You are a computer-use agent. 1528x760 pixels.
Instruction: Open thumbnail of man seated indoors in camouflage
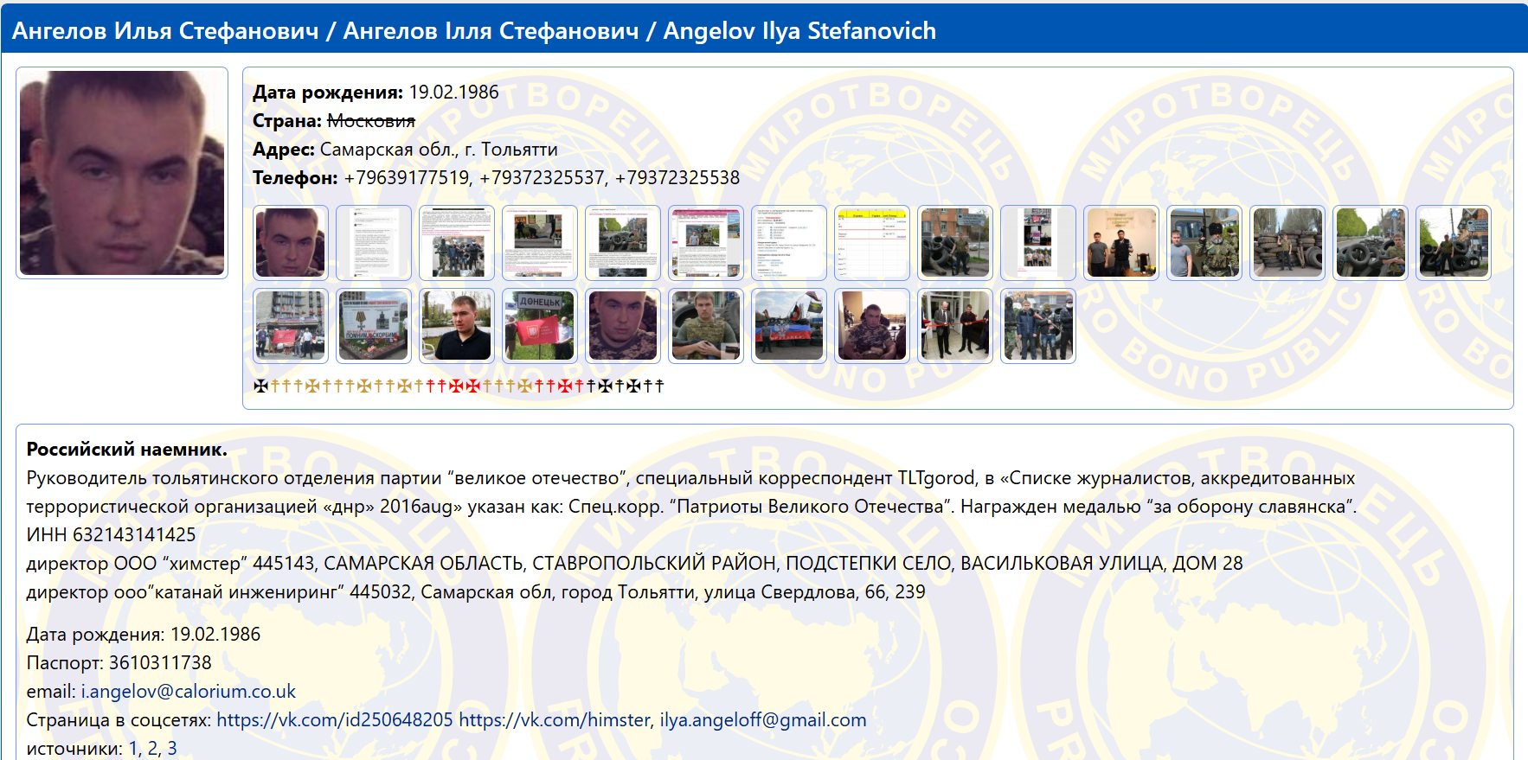tap(872, 326)
